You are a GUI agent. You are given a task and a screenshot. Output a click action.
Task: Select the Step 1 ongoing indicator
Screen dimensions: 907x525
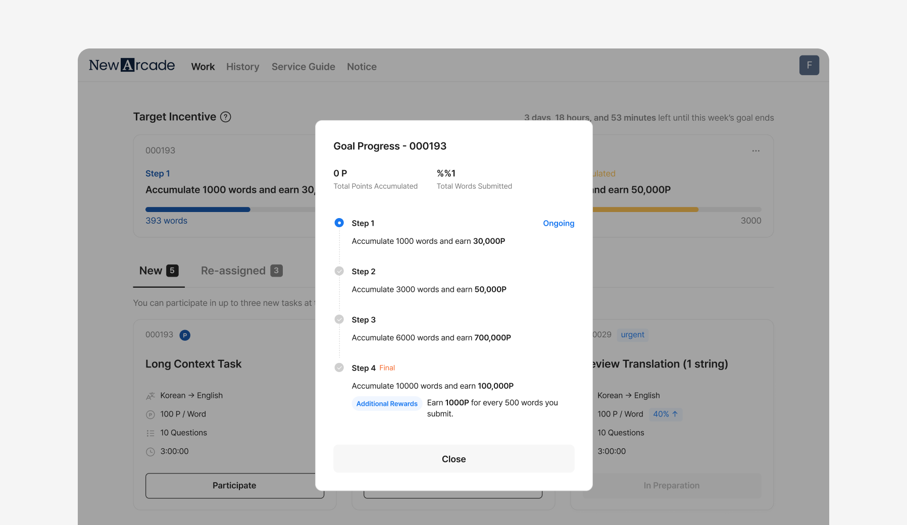pyautogui.click(x=339, y=223)
